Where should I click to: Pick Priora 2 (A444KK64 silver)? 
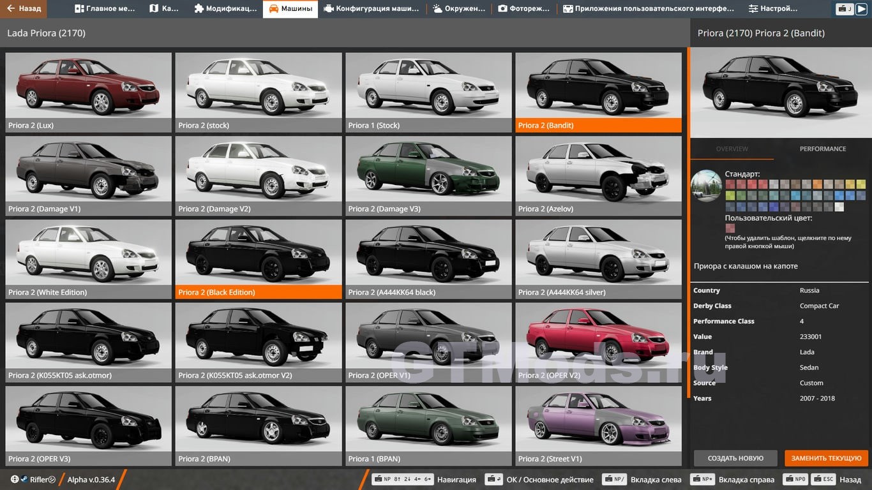pyautogui.click(x=599, y=259)
